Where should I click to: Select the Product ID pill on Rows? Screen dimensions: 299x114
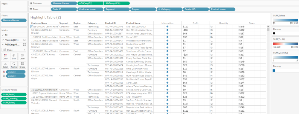[x=196, y=9]
